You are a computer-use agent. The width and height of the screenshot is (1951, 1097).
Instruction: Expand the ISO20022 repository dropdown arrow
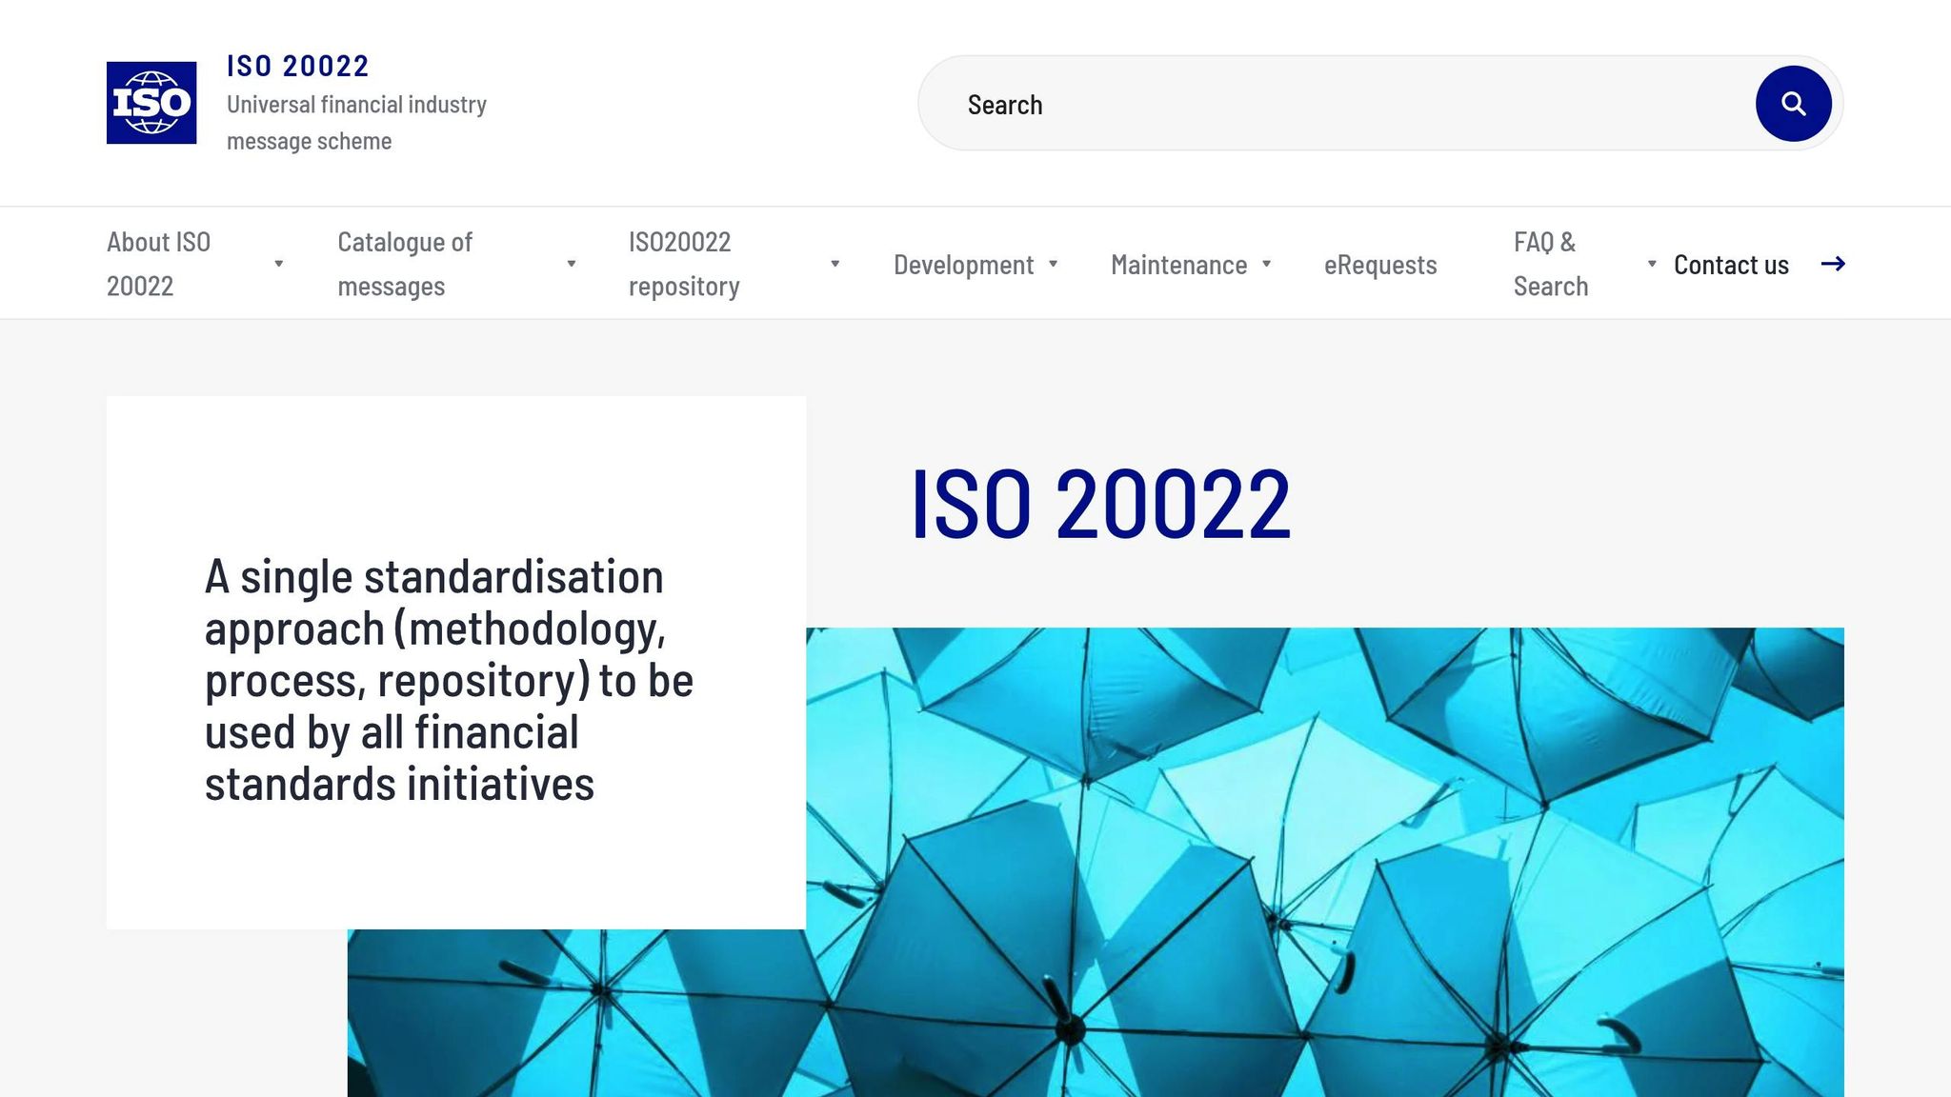click(x=835, y=265)
